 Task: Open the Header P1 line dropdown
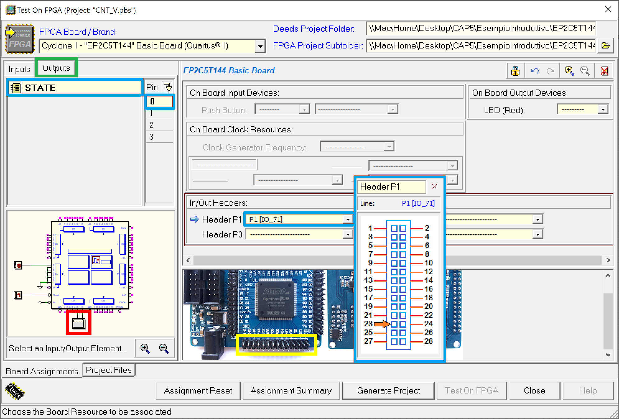click(x=348, y=219)
